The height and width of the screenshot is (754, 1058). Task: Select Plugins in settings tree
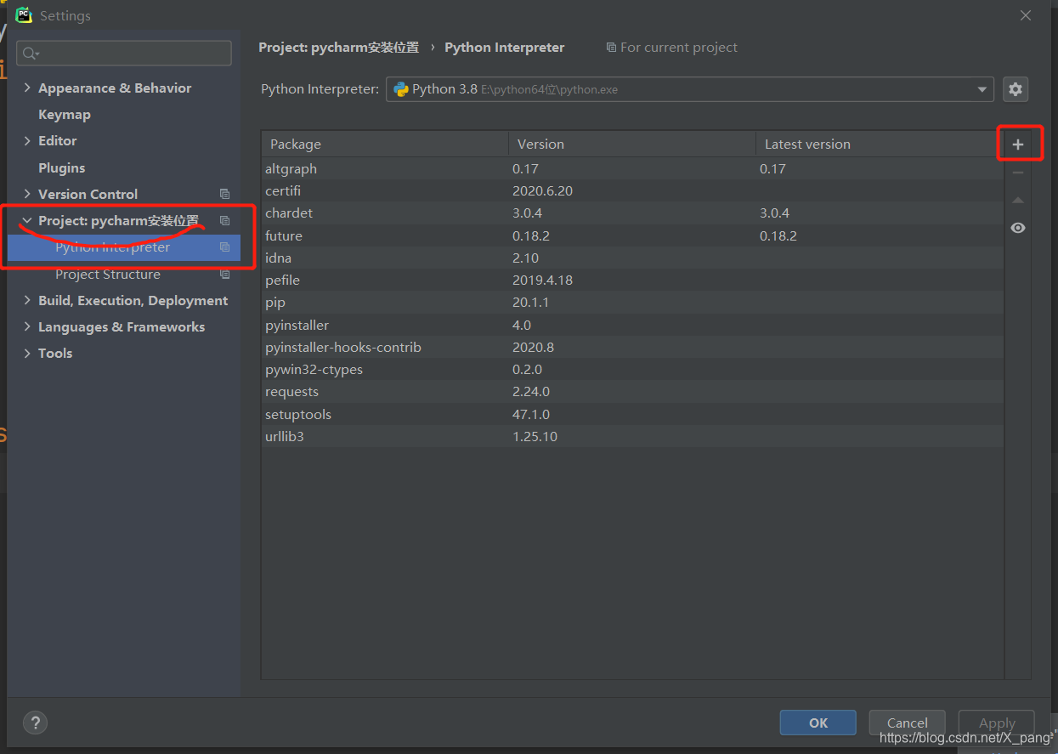coord(62,167)
